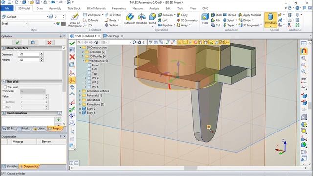Click the Diameter input field
The height and width of the screenshot is (176, 313).
tap(28, 54)
